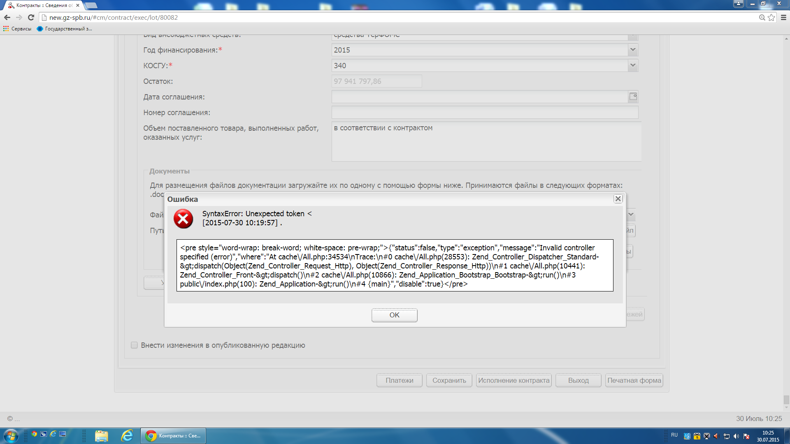Toggle Внести изменения в опубликованную редакцию checkbox

coord(134,345)
